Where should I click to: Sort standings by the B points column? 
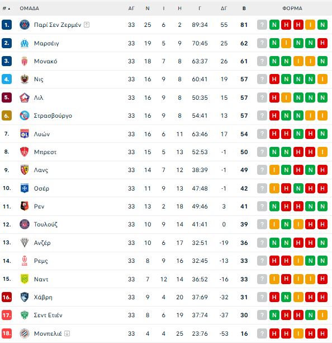click(244, 8)
